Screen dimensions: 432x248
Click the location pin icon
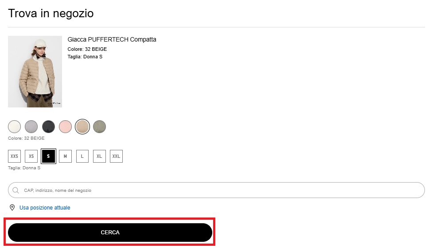click(12, 208)
